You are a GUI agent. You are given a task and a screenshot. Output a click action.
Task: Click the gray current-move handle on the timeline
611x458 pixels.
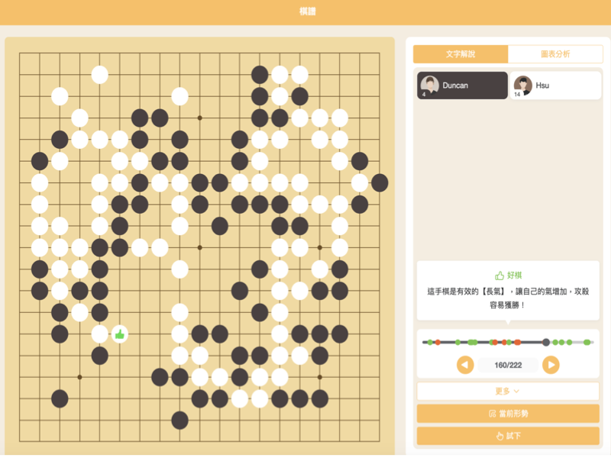click(x=546, y=342)
